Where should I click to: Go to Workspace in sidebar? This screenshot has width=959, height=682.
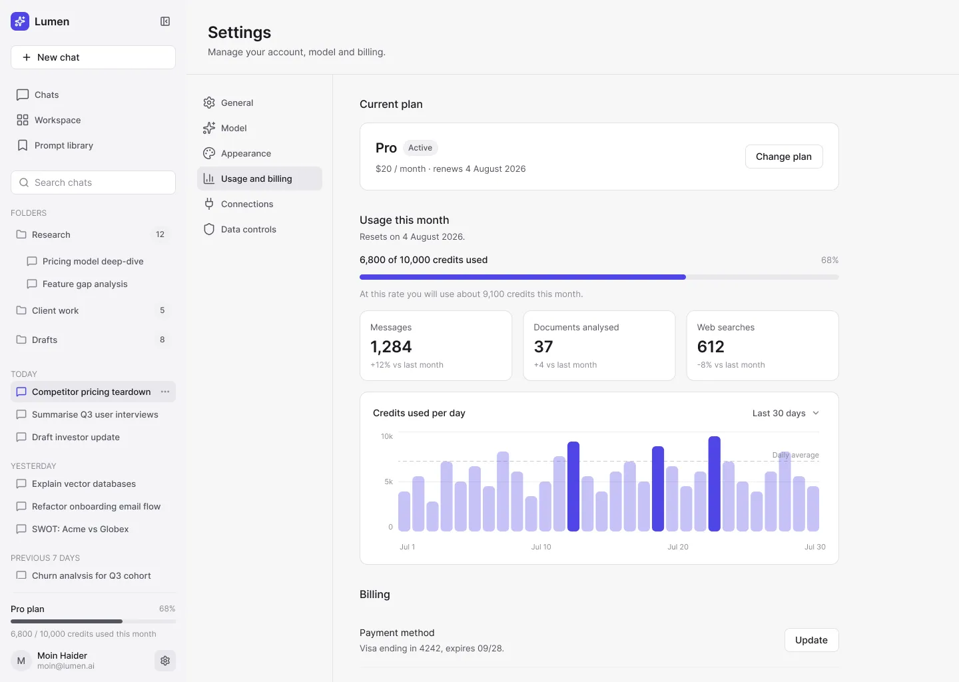pos(93,120)
